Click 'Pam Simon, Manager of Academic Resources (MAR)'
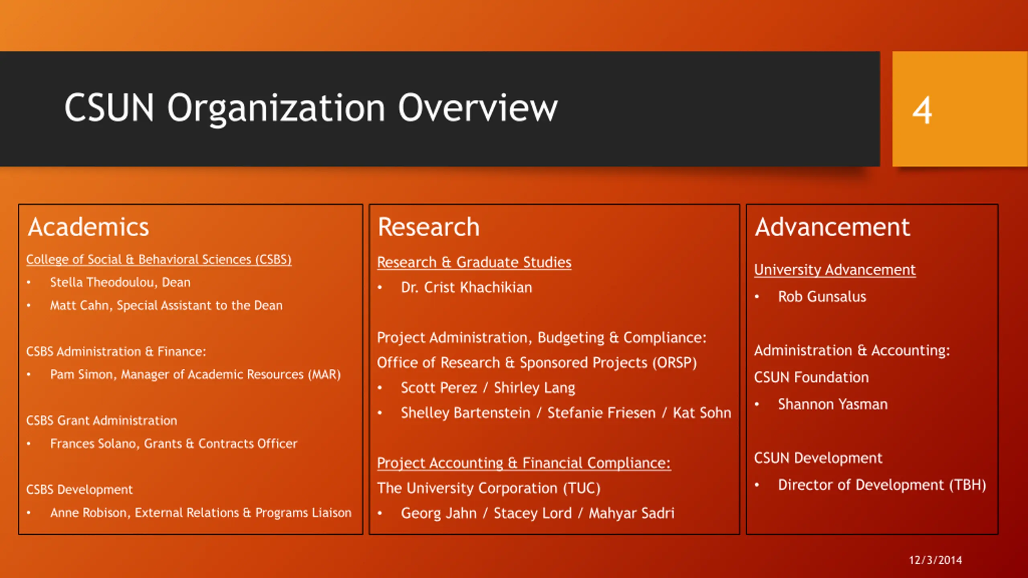This screenshot has height=578, width=1028. pos(195,374)
